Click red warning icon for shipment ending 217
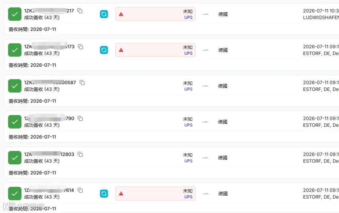 pos(121,14)
